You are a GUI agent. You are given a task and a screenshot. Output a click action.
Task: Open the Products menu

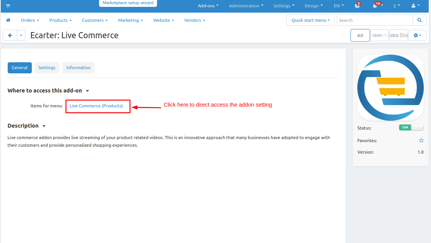(x=61, y=20)
